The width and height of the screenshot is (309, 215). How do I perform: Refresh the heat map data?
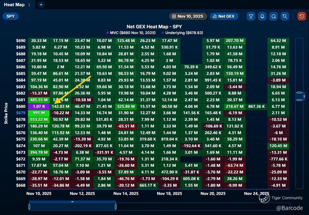click(273, 16)
